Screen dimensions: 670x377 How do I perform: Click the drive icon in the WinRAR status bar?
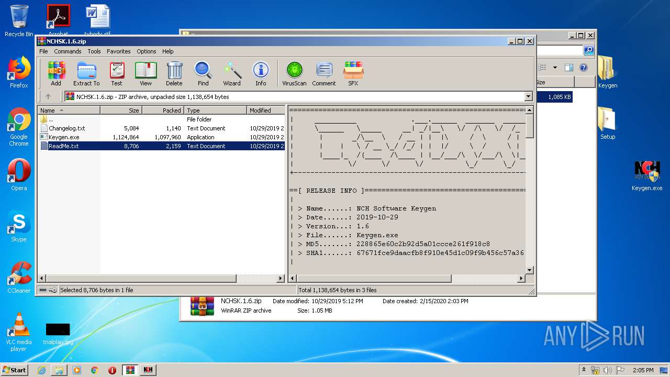coord(43,290)
